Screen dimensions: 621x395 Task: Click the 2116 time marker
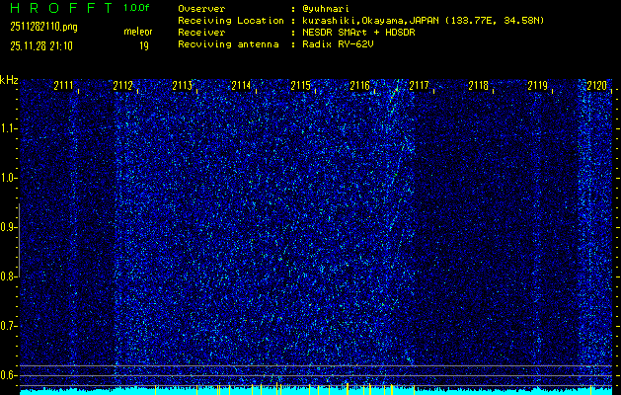coord(360,86)
